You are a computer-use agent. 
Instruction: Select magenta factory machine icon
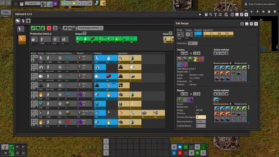[185, 65]
